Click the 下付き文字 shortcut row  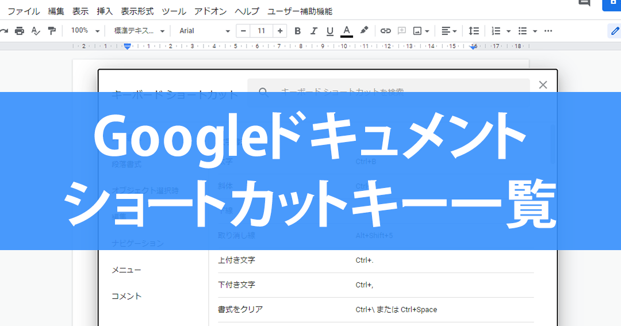pyautogui.click(x=376, y=285)
